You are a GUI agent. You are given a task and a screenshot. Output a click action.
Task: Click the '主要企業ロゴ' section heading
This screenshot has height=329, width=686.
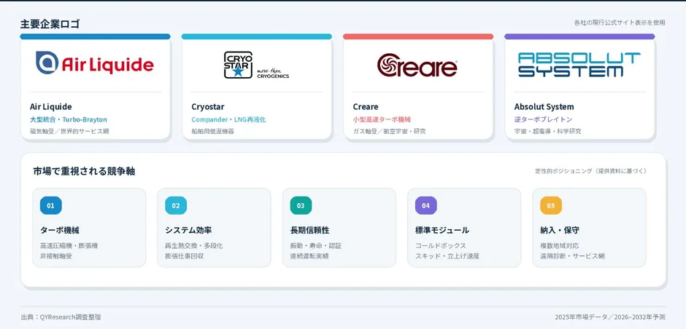(x=50, y=24)
